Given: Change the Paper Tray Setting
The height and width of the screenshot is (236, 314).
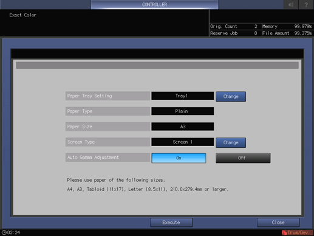Looking at the screenshot, I should click(x=231, y=97).
